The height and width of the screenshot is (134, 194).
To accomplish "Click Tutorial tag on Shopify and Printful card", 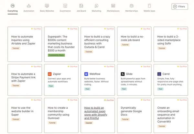I will click(x=89, y=123).
